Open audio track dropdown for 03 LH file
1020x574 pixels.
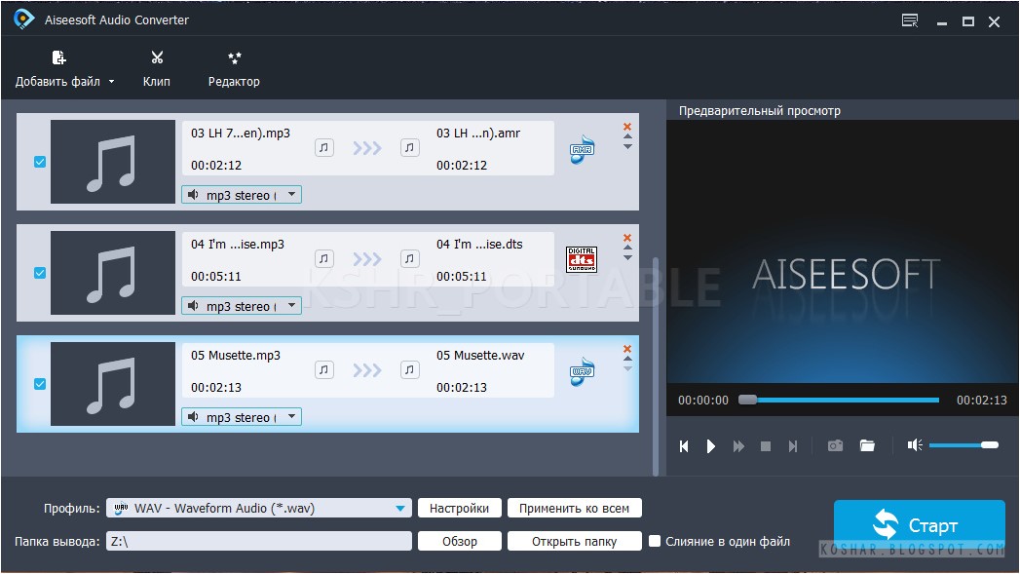click(x=242, y=195)
